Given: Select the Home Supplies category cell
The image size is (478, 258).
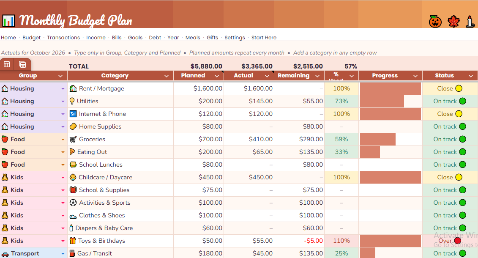Looking at the screenshot, I should [120, 126].
